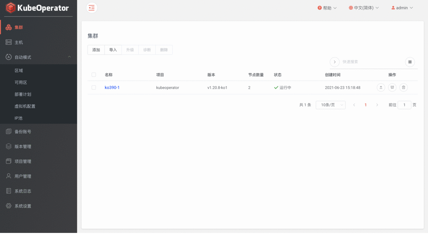
Task: Go to previous page arrow
Action: click(x=354, y=105)
